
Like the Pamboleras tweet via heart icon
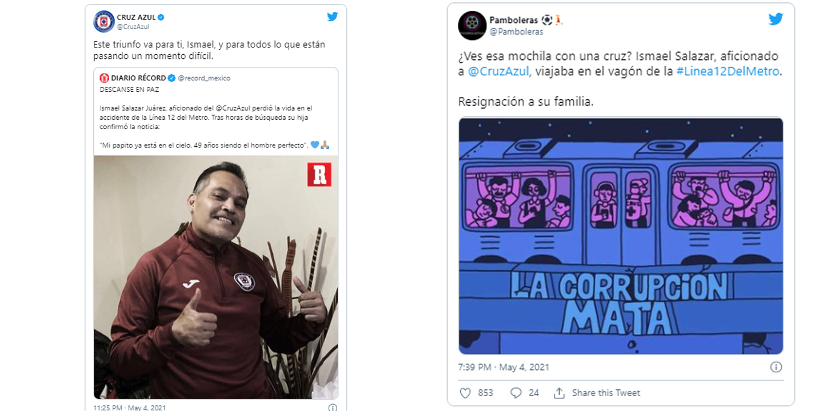coord(465,393)
